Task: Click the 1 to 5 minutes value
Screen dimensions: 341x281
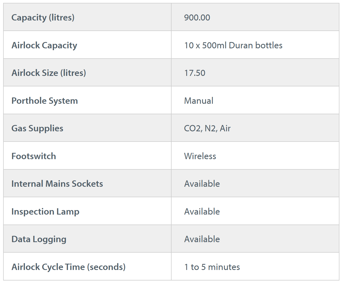Action: point(212,267)
